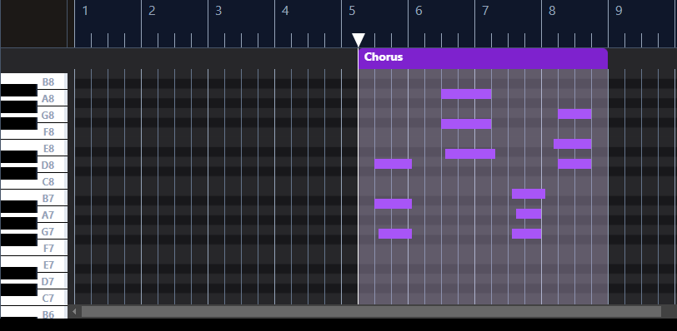This screenshot has width=677, height=331.
Task: Select the F#8 note in bar 6
Action: [466, 124]
